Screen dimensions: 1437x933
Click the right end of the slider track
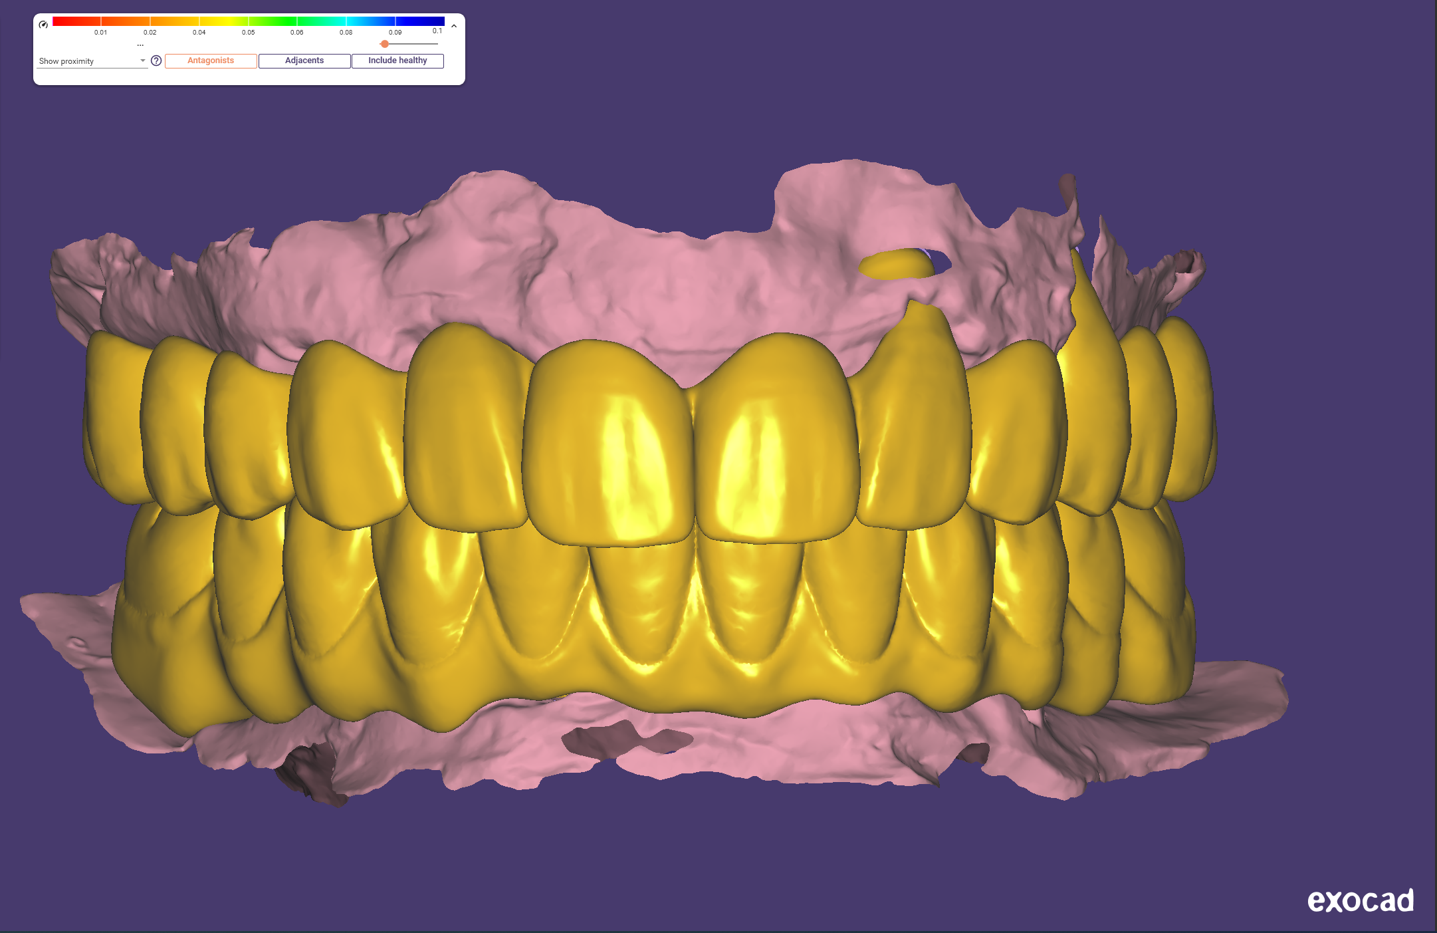pos(435,44)
